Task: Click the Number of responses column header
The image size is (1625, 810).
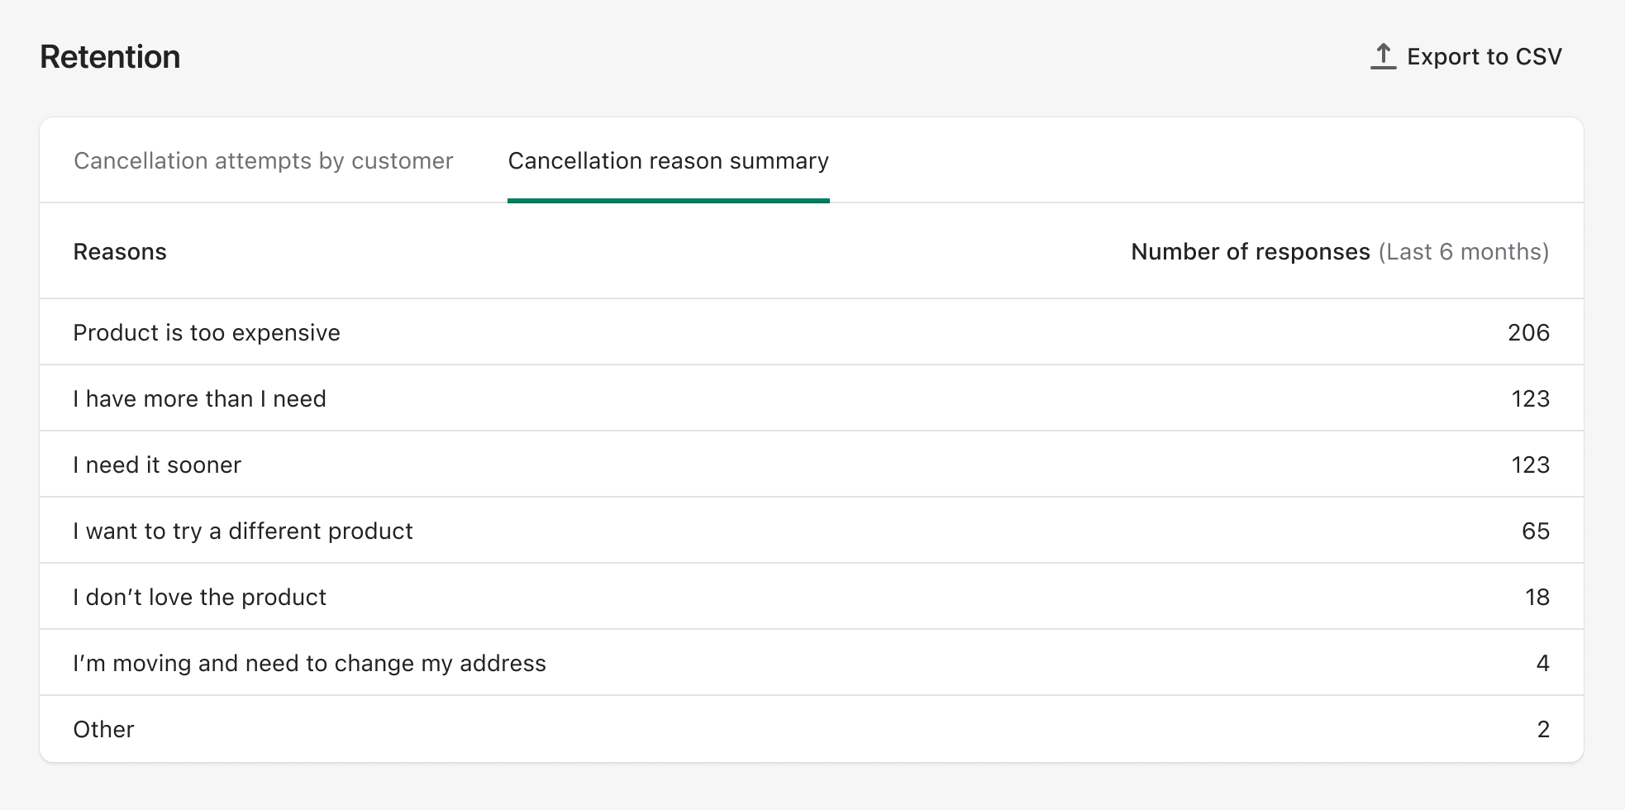Action: [x=1250, y=251]
